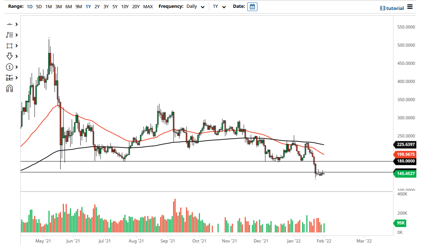
Task: Select the MAX range option
Action: click(x=148, y=6)
